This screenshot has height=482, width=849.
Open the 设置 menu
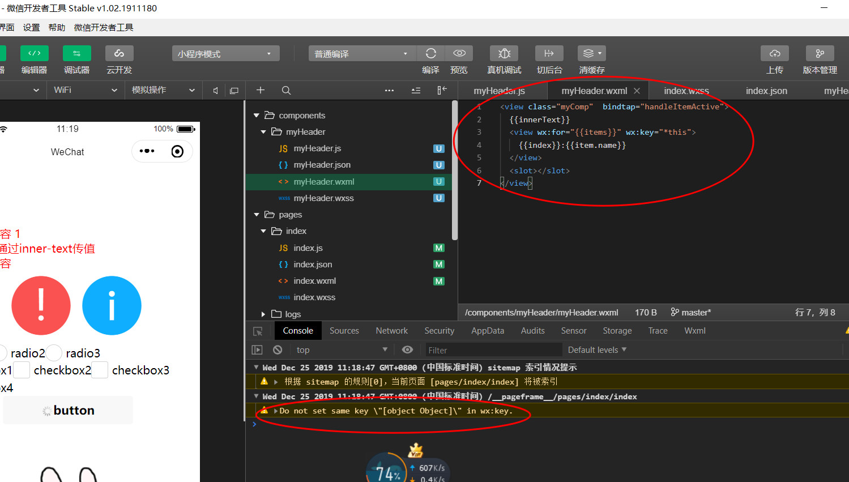(x=32, y=28)
